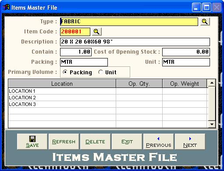Click the grid scrollbar up arrow

click(212, 83)
